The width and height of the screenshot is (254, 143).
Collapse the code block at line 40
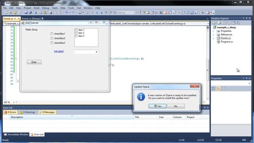[16, 59]
